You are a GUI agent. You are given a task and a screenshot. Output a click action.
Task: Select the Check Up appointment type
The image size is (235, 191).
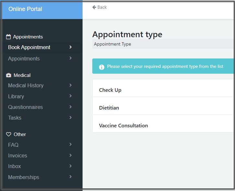[110, 90]
